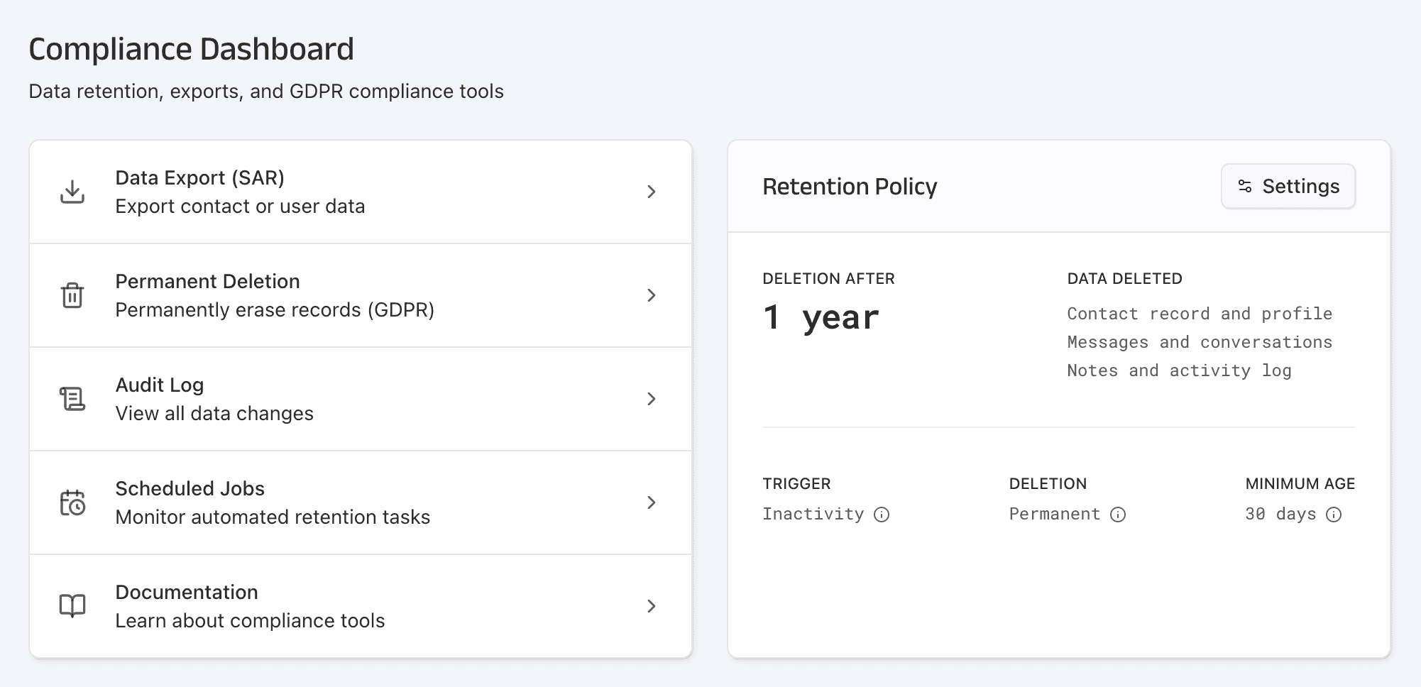Open Scheduled Jobs via its chevron arrow
Viewport: 1421px width, 687px height.
click(x=652, y=502)
